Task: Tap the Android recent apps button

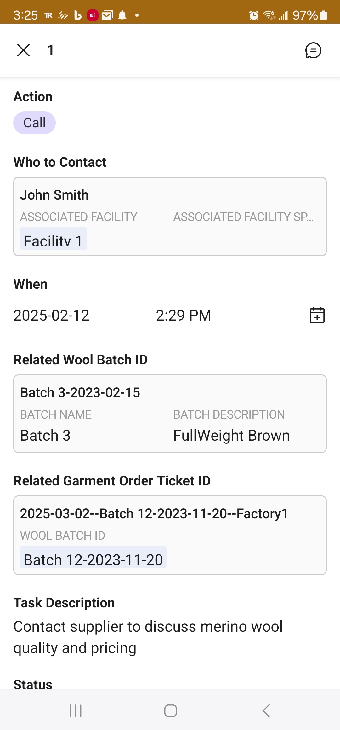Action: [76, 711]
